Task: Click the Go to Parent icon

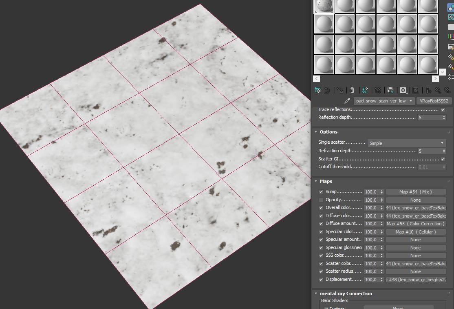Action: coord(438,91)
